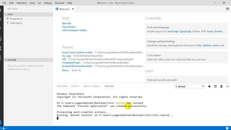The image size is (231, 130).
Task: Click Add workspace folder... link
Action: pos(75,30)
